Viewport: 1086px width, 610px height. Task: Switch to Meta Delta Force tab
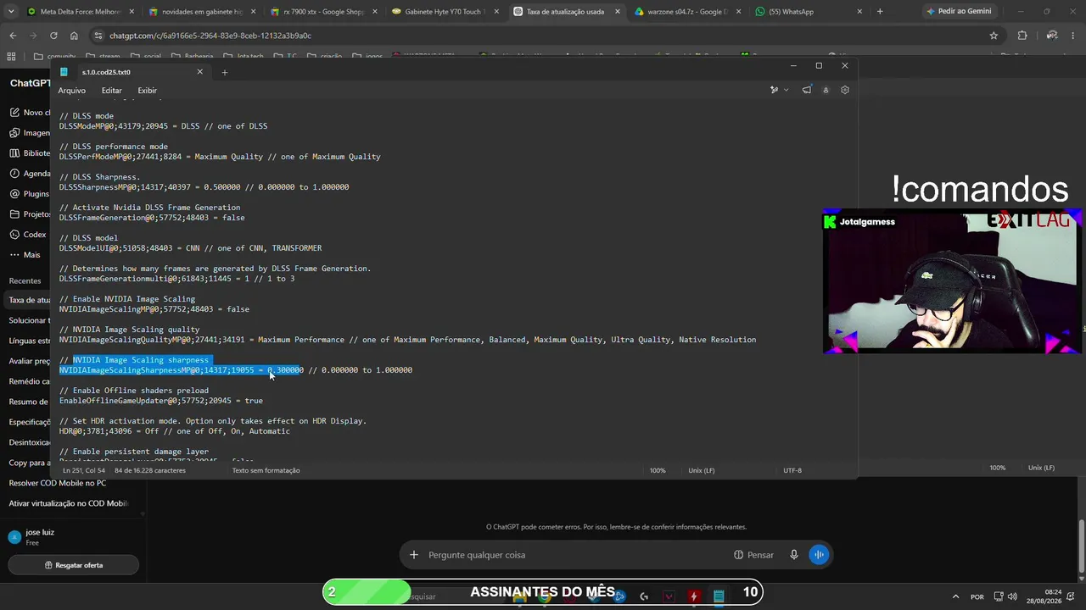[81, 12]
